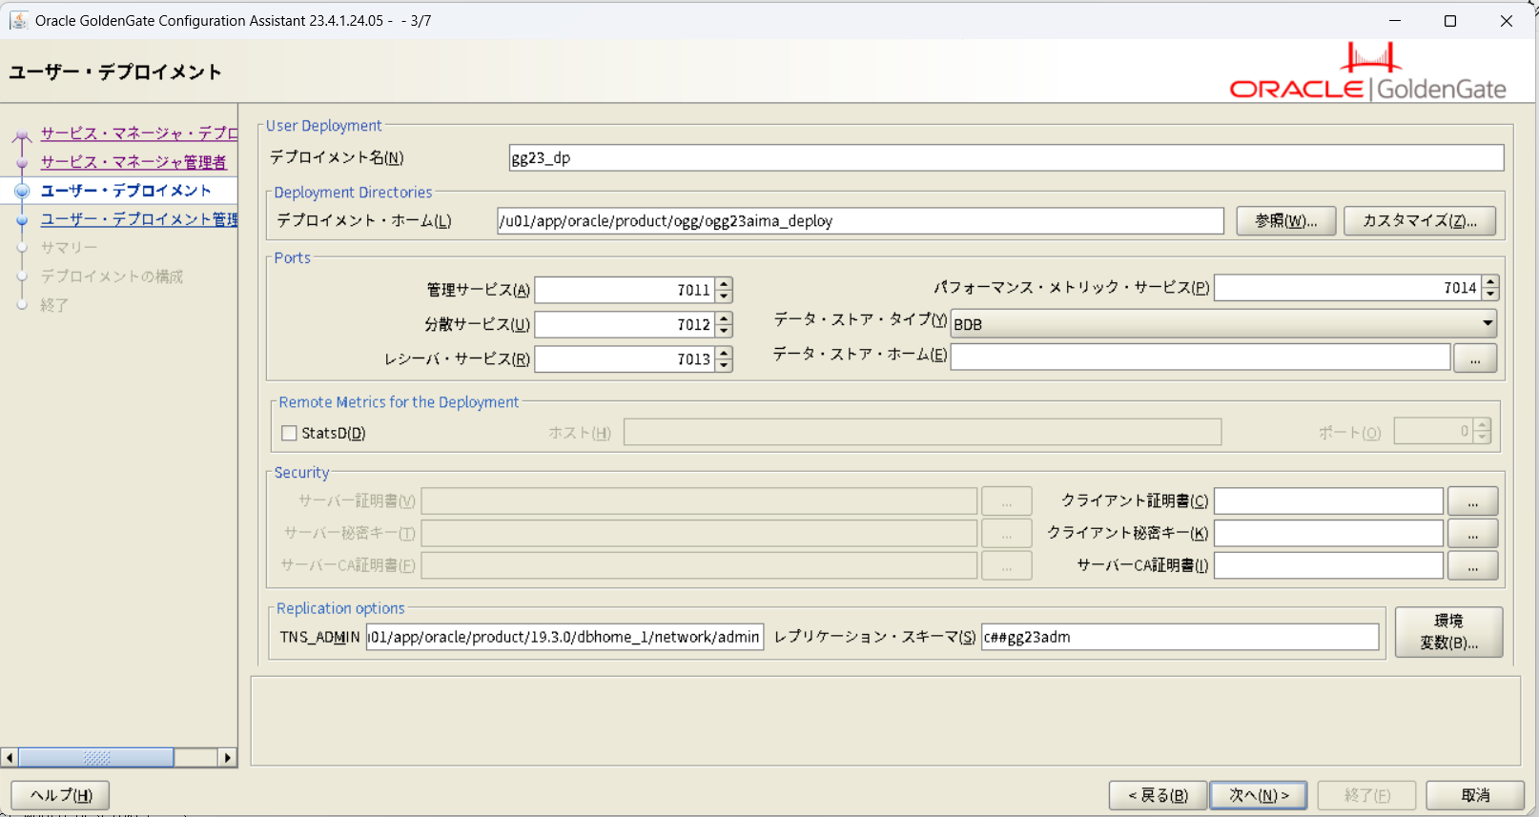
Task: Proceed with the 次へ button
Action: [x=1259, y=795]
